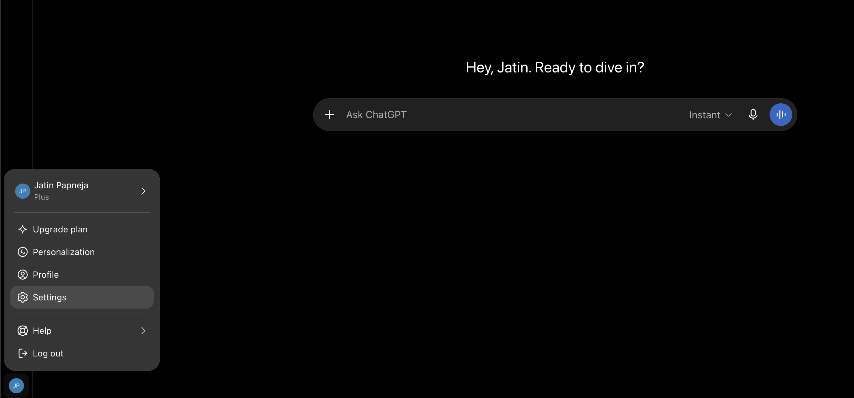Expand the Help submenu chevron
This screenshot has width=854, height=398.
[143, 331]
